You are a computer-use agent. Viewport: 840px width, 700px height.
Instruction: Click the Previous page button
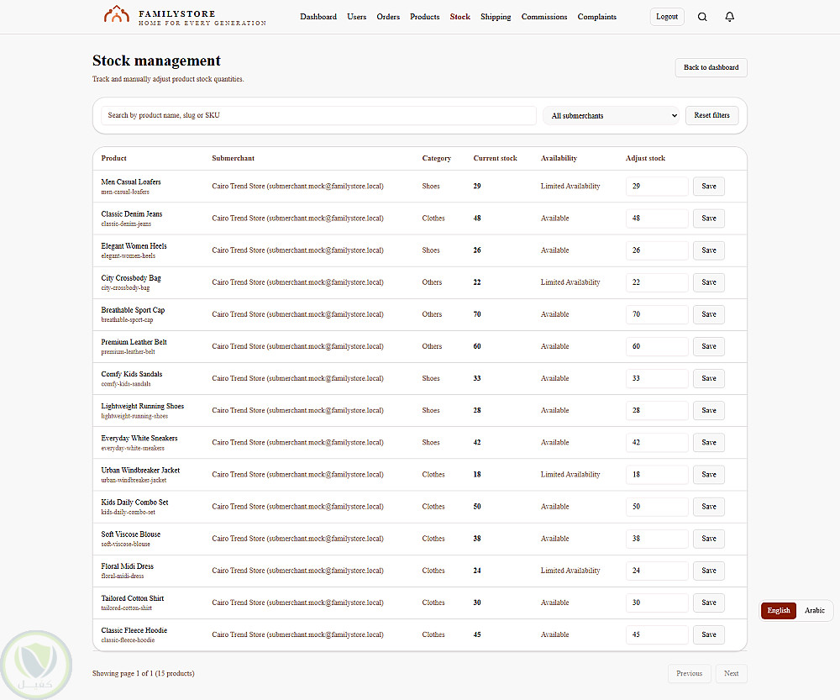[689, 674]
